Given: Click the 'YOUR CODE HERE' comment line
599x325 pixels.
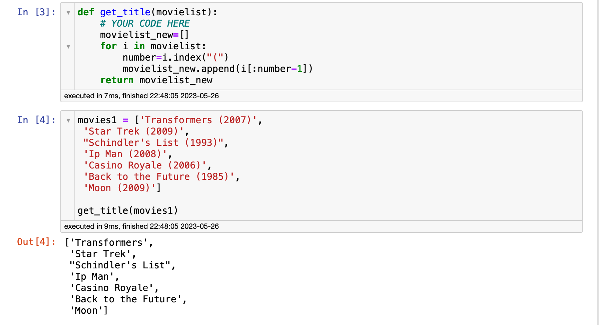Looking at the screenshot, I should click(x=145, y=24).
